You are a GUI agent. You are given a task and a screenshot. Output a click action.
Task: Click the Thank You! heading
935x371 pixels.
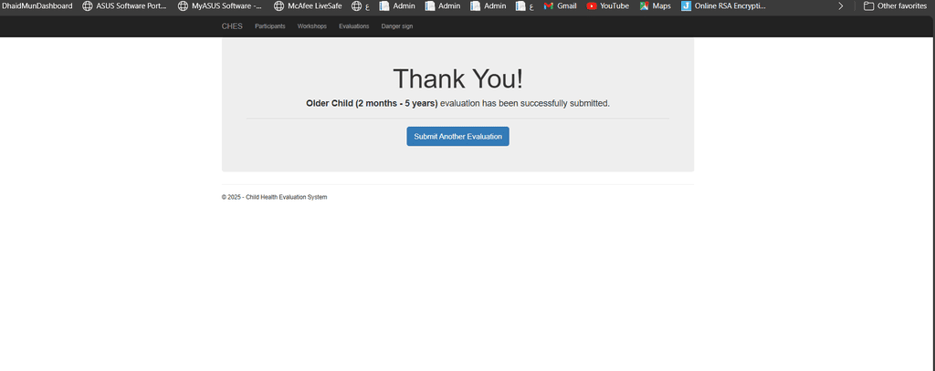pyautogui.click(x=458, y=78)
